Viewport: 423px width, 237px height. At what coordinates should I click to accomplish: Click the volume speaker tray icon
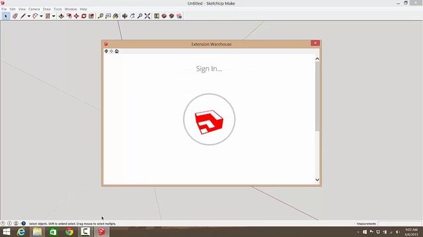(x=398, y=232)
